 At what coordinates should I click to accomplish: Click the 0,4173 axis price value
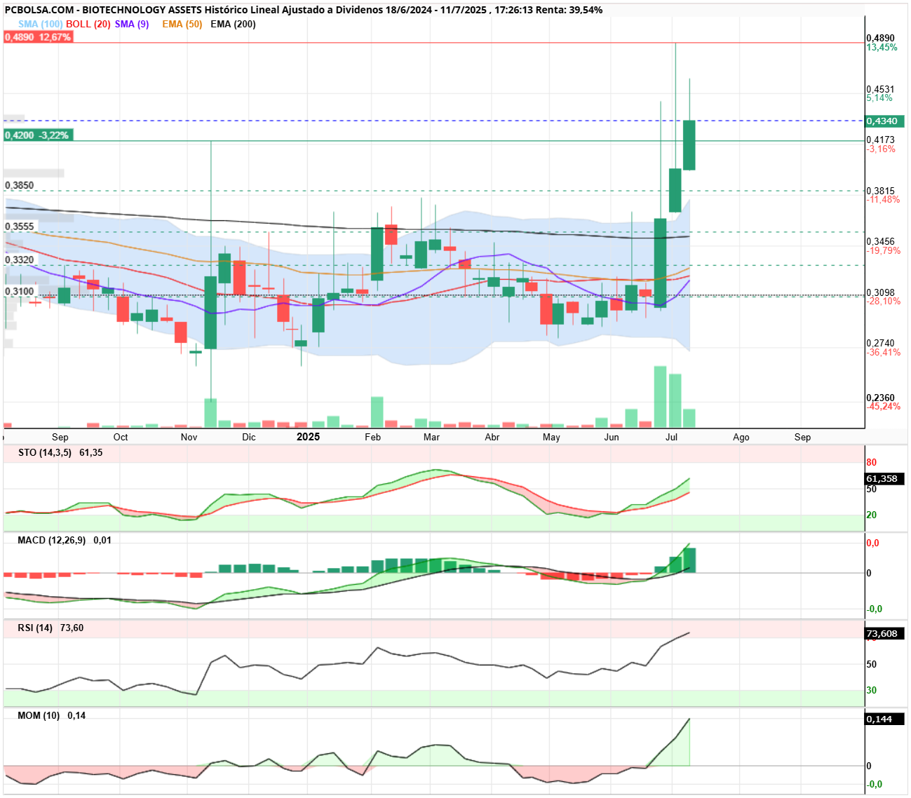pyautogui.click(x=881, y=140)
